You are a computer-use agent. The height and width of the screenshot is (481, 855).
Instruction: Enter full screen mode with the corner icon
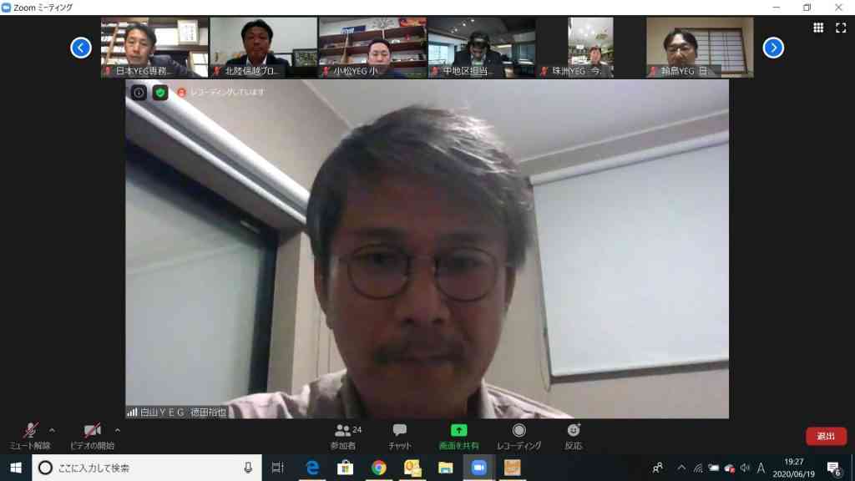[841, 28]
